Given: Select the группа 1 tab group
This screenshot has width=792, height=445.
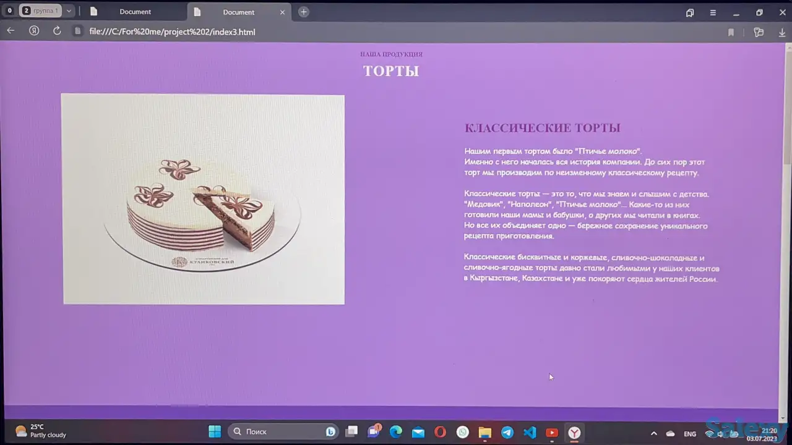Looking at the screenshot, I should coord(41,11).
